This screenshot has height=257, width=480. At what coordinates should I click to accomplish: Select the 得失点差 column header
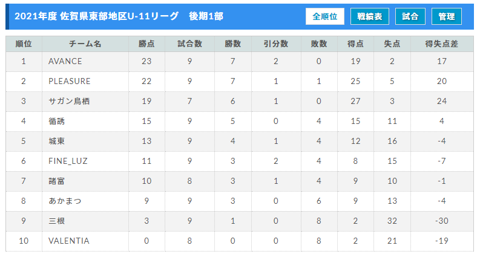(x=442, y=44)
